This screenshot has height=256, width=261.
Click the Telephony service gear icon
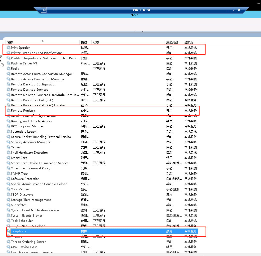[8, 231]
